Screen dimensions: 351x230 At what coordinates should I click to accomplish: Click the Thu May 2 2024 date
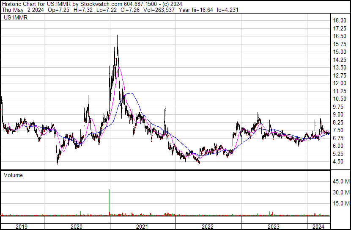pos(23,10)
